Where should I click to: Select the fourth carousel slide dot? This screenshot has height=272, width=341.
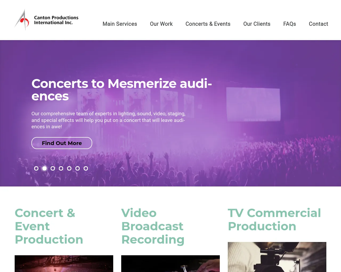click(61, 168)
